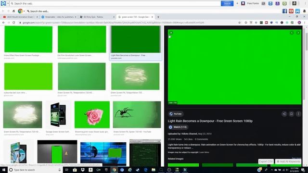Click the Add All Keywords button
308x173 pixels.
pyautogui.click(x=288, y=161)
